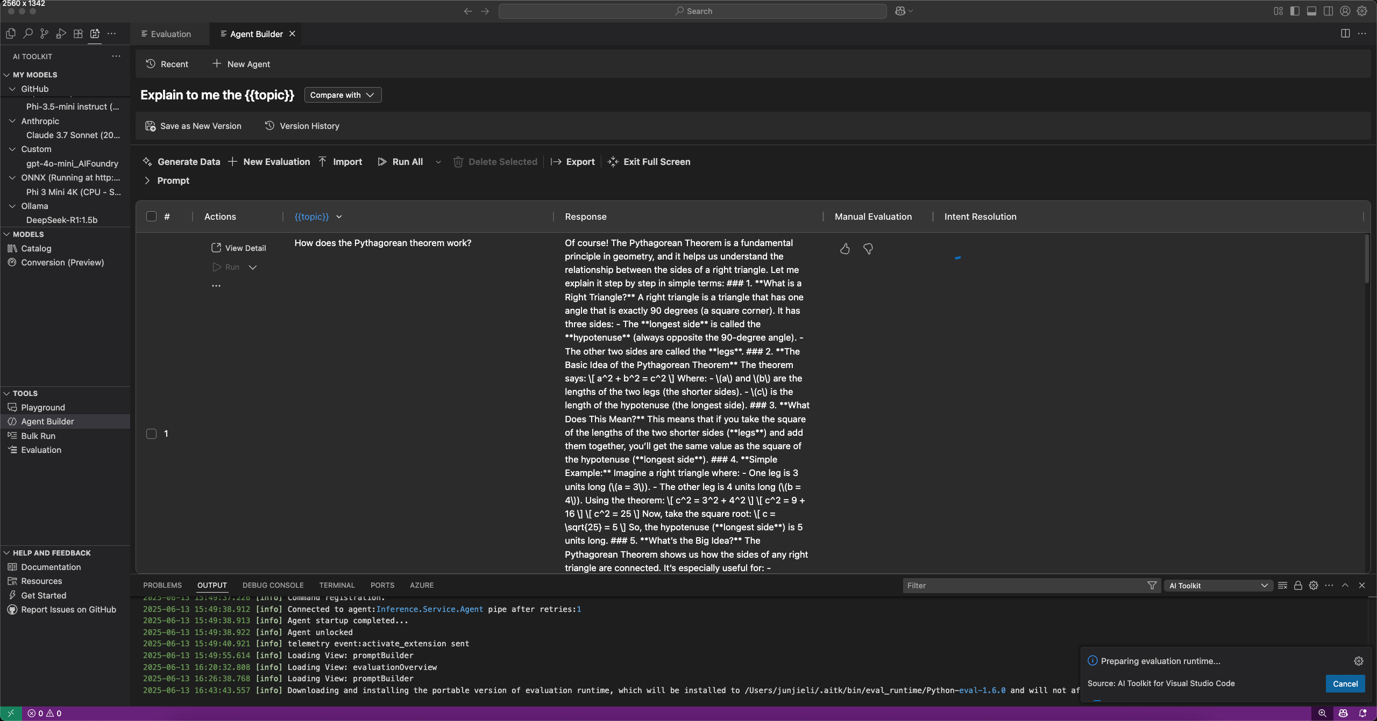The image size is (1377, 721).
Task: Click the Extensions icon in the sidebar
Action: coord(78,33)
